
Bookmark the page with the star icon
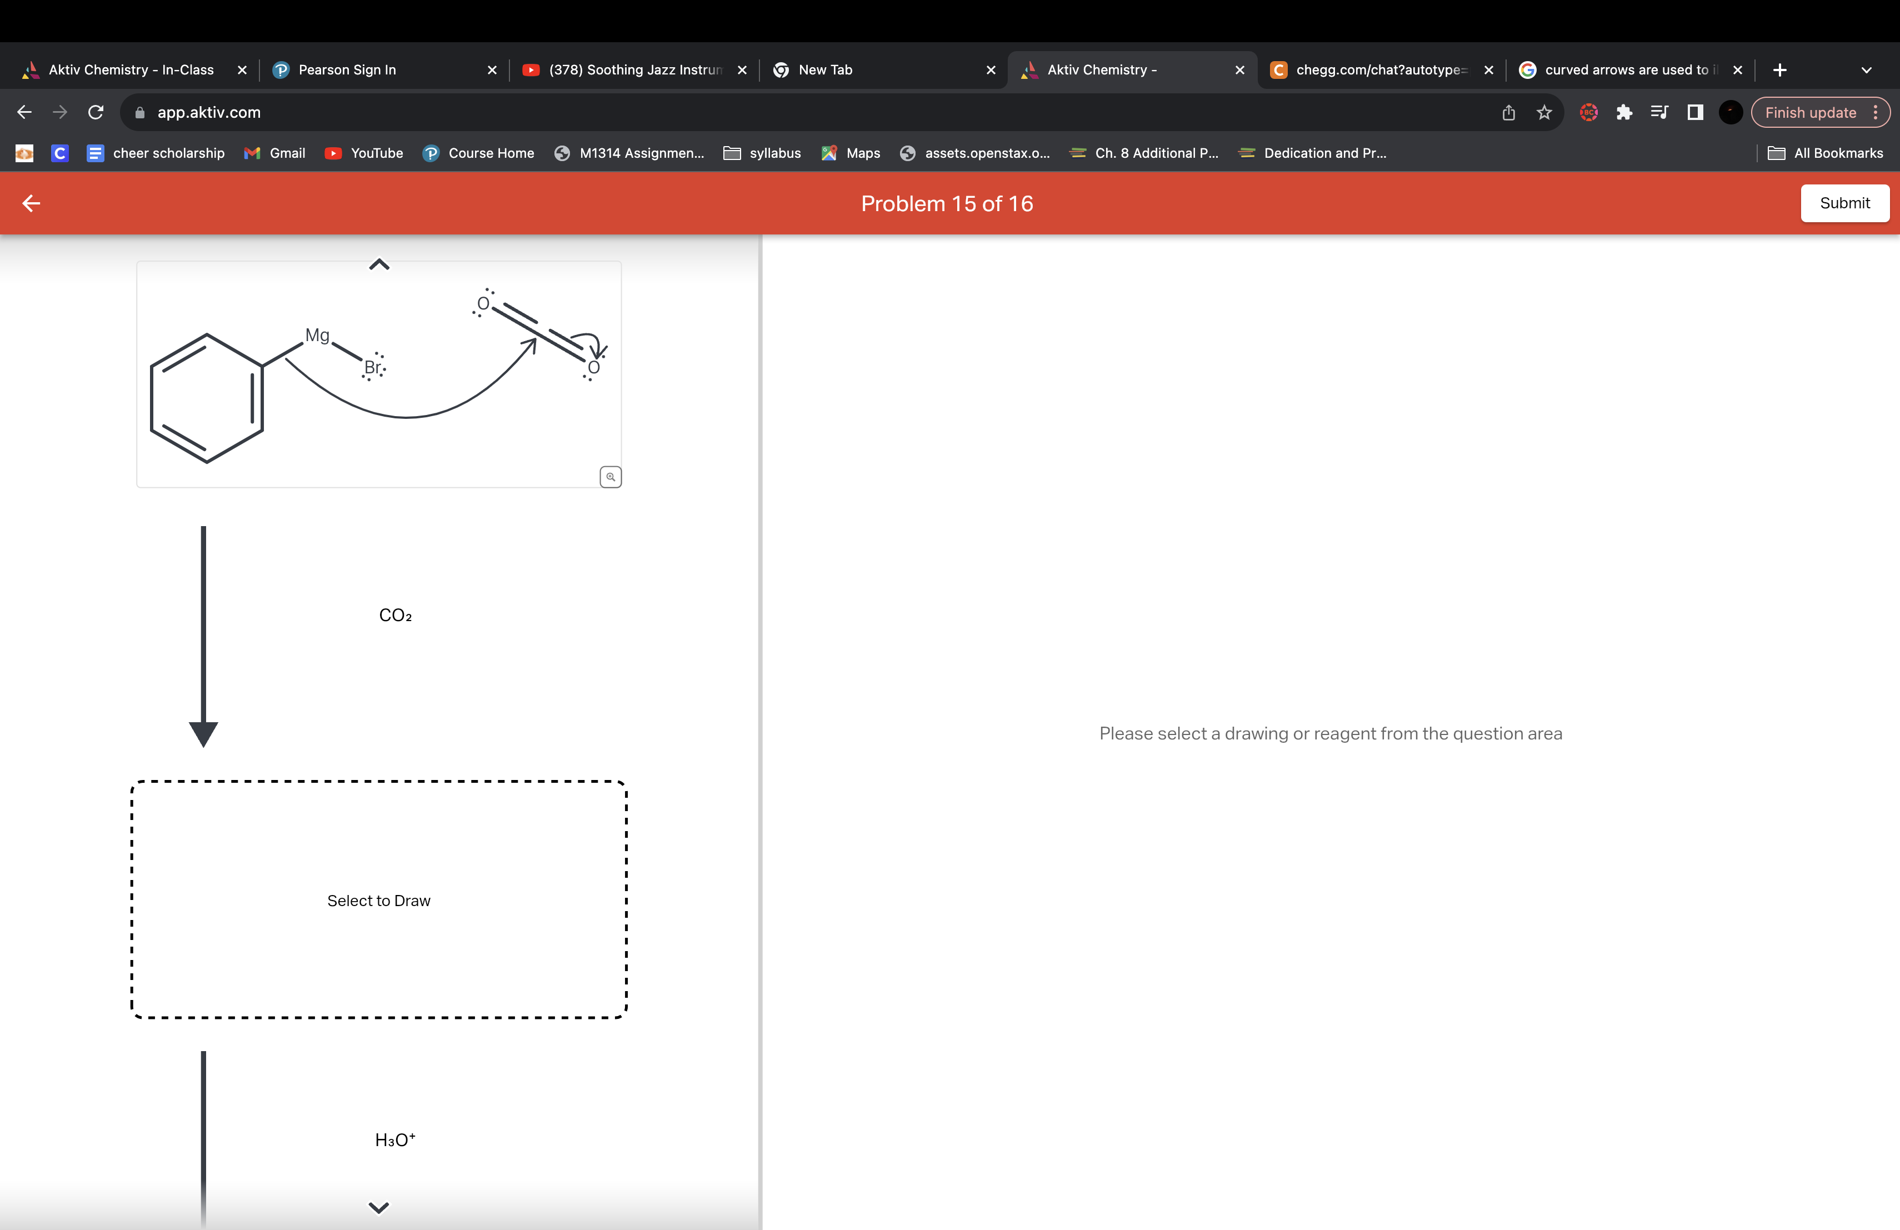tap(1543, 112)
